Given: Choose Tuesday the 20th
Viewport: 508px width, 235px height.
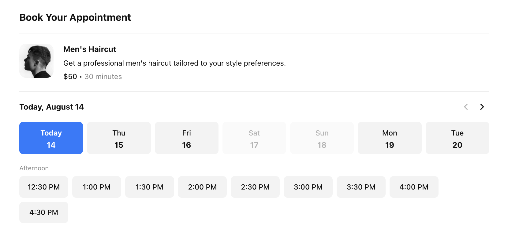Looking at the screenshot, I should coord(457,138).
